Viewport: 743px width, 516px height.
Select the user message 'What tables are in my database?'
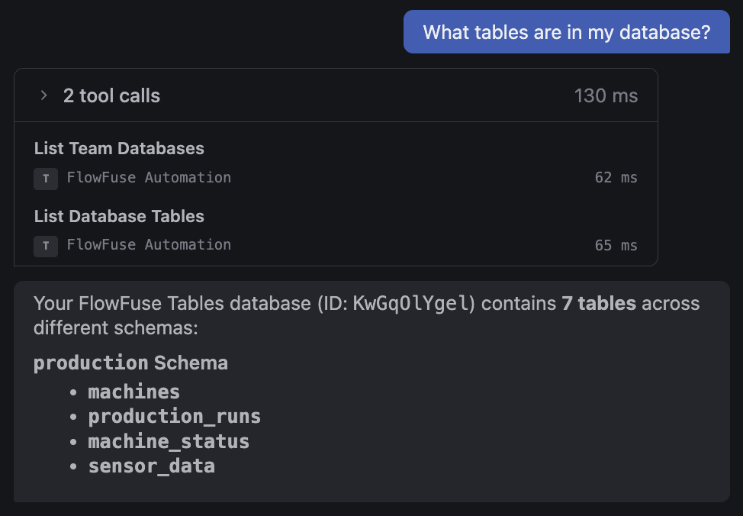(566, 32)
